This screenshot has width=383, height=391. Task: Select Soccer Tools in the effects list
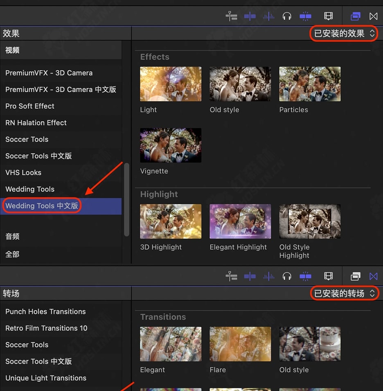tap(61, 139)
